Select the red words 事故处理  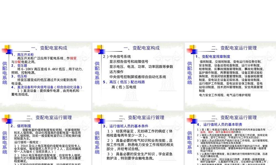[228, 132]
